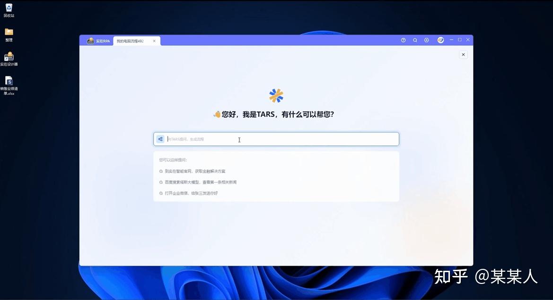553x300 pixels.
Task: Click the small icon beside the first example prompt
Action: [x=160, y=171]
